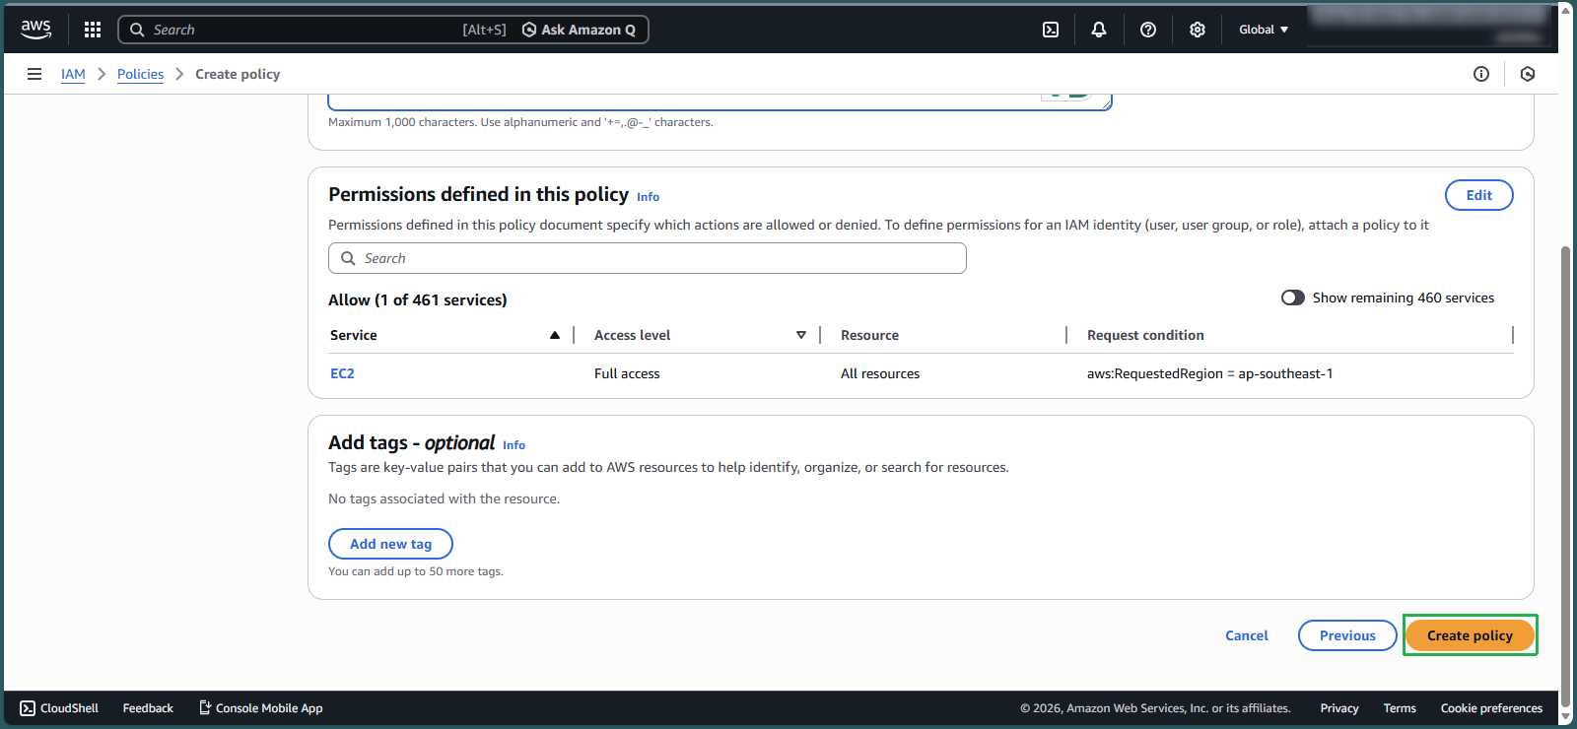Open the services grid menu
The width and height of the screenshot is (1577, 729).
pos(93,30)
